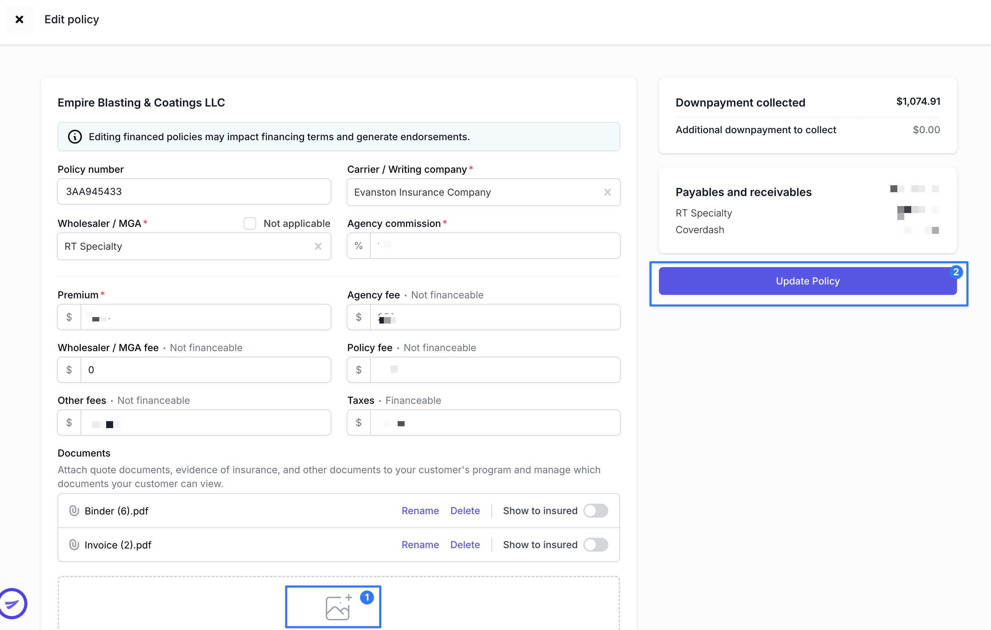Screen dimensions: 991x630
Task: Click the $0.00 additional downpayment amount
Action: click(926, 130)
